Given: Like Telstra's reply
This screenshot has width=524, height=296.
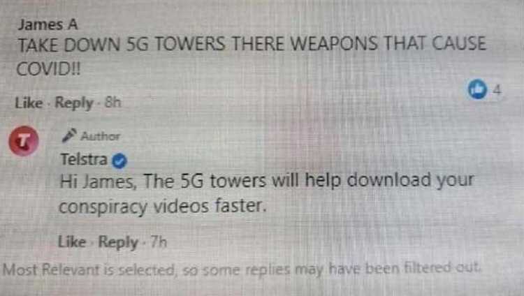Looking at the screenshot, I should click(72, 242).
